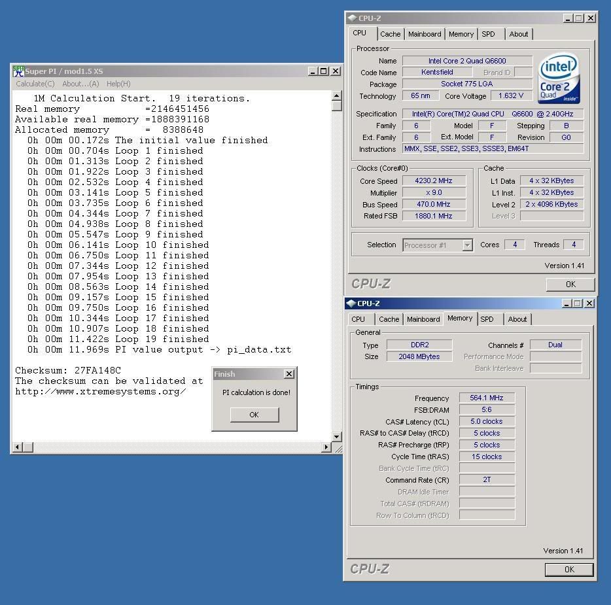Click the CAS# Latency value 5.0 clocks
This screenshot has height=605, width=611.
pos(487,421)
